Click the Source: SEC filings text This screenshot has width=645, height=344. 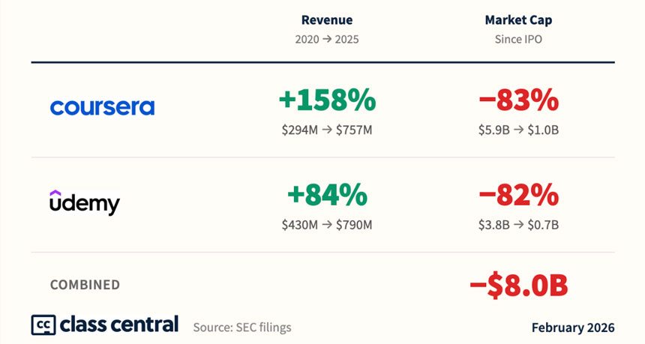tap(241, 328)
